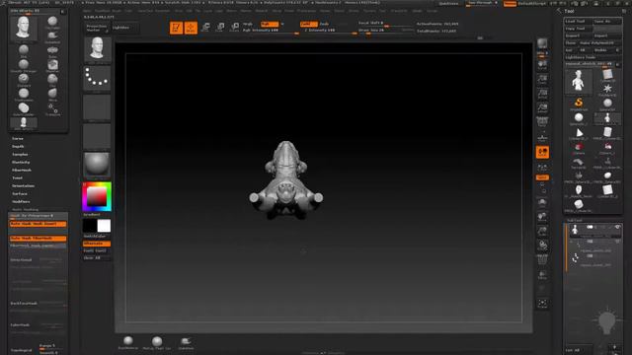Select the Cone3D tool thumbnail
Viewport: 632px width, 355px height.
(579, 133)
